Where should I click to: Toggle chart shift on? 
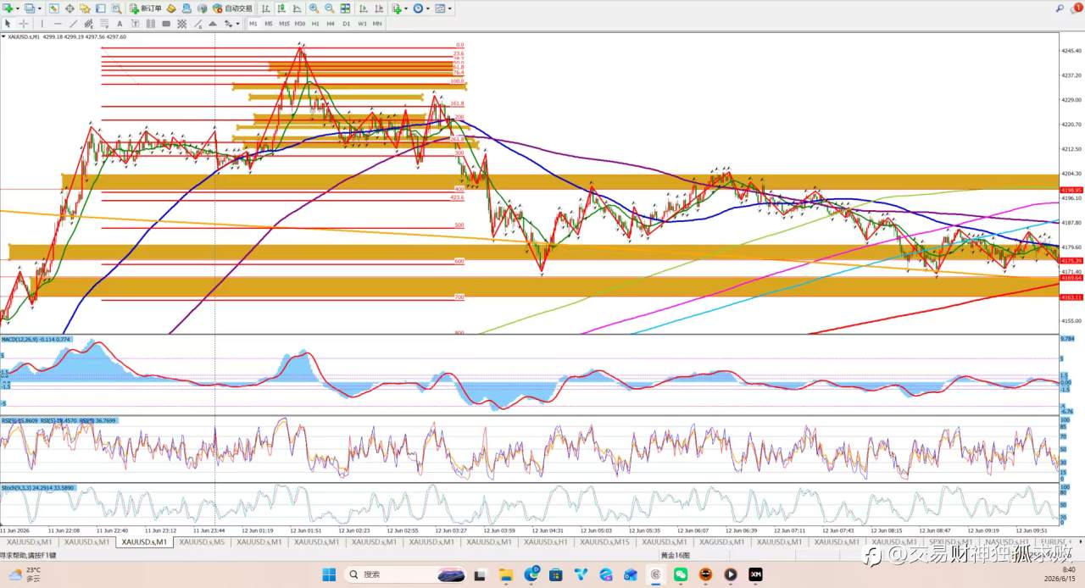click(377, 8)
